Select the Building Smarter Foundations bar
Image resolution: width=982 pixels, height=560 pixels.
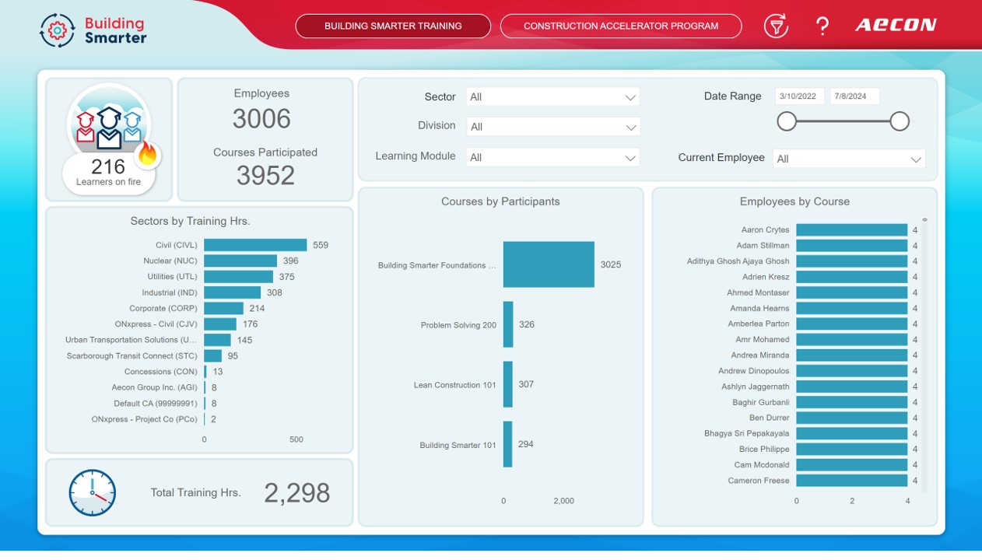point(549,264)
